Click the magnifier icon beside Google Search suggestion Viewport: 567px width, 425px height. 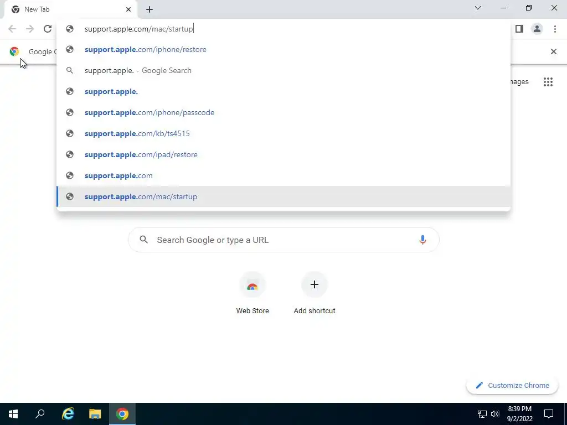[x=70, y=70]
